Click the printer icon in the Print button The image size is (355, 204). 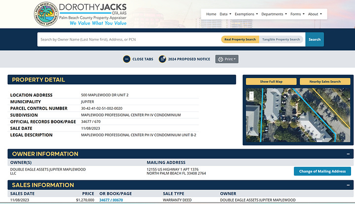pyautogui.click(x=220, y=59)
